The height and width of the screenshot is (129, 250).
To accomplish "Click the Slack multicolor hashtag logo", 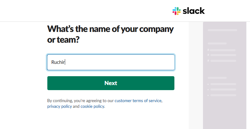I will point(176,11).
